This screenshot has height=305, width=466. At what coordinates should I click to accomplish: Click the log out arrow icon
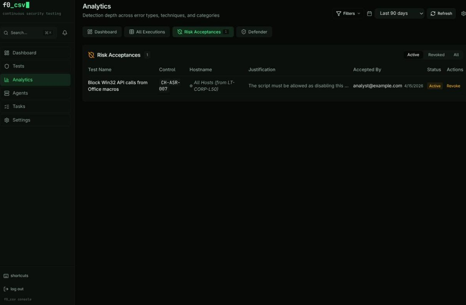coord(6,289)
